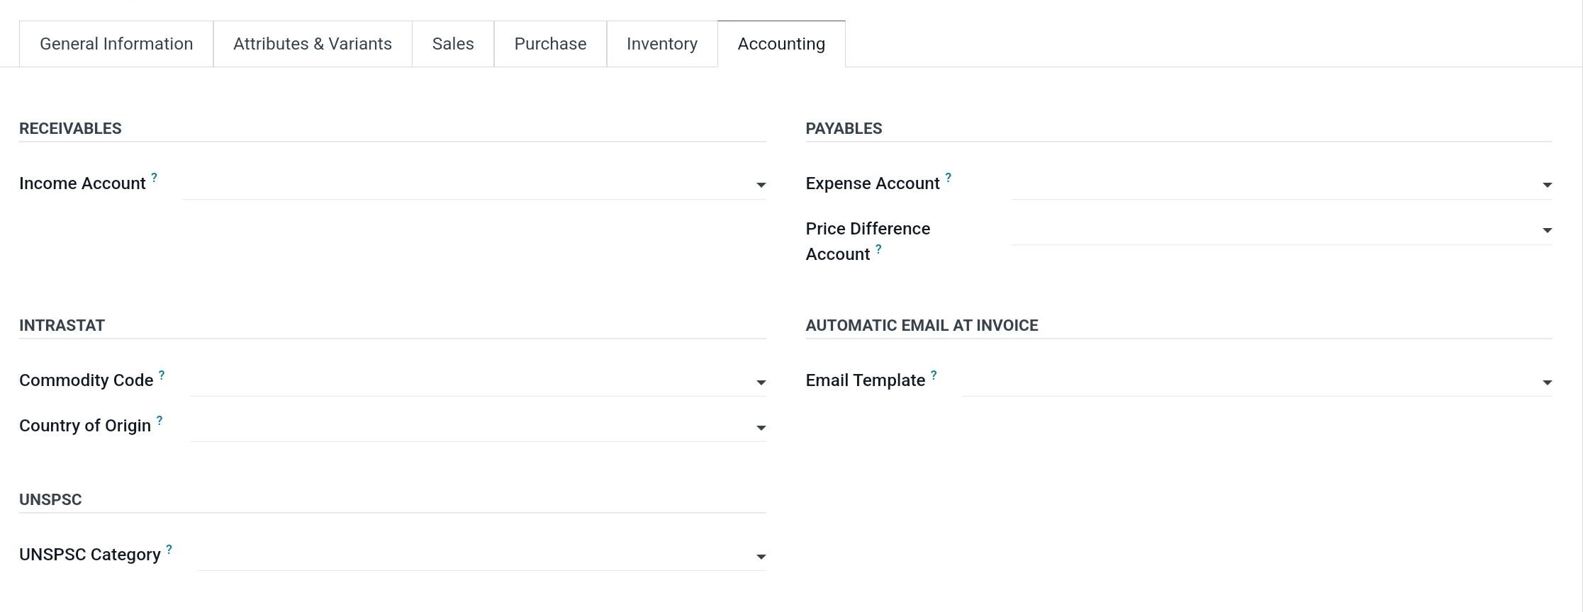Screen dimensions: 1583x612
Task: Expand the Country of Origin dropdown
Action: pos(761,428)
